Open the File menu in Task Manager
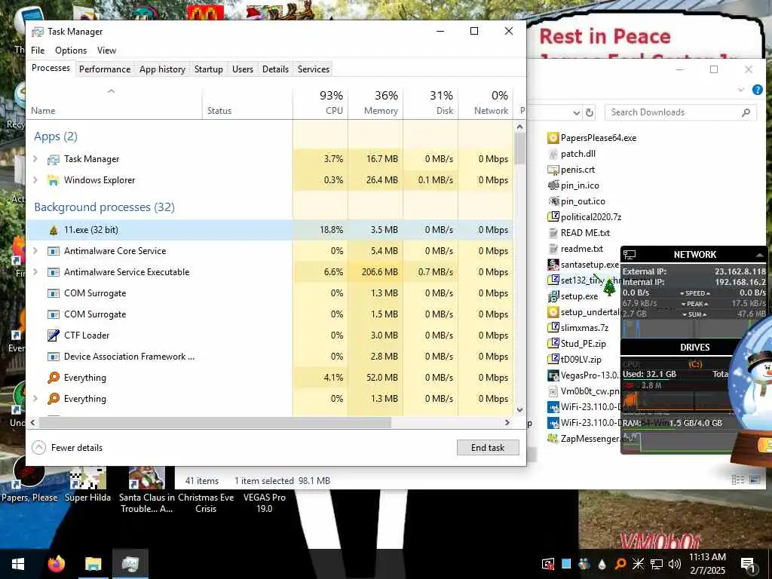 tap(38, 51)
